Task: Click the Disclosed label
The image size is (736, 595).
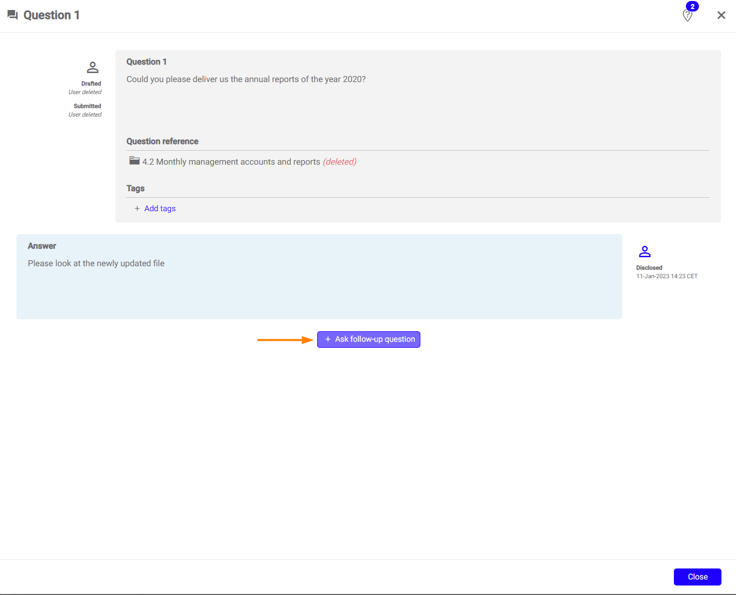Action: [649, 268]
